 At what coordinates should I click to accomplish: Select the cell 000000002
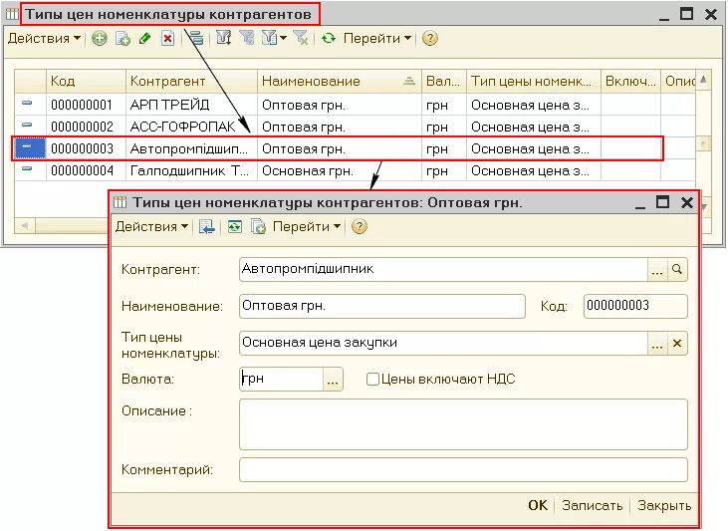(86, 127)
